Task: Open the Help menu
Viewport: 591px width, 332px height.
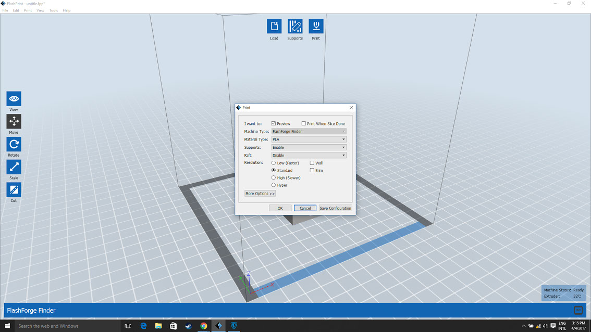Action: click(66, 10)
